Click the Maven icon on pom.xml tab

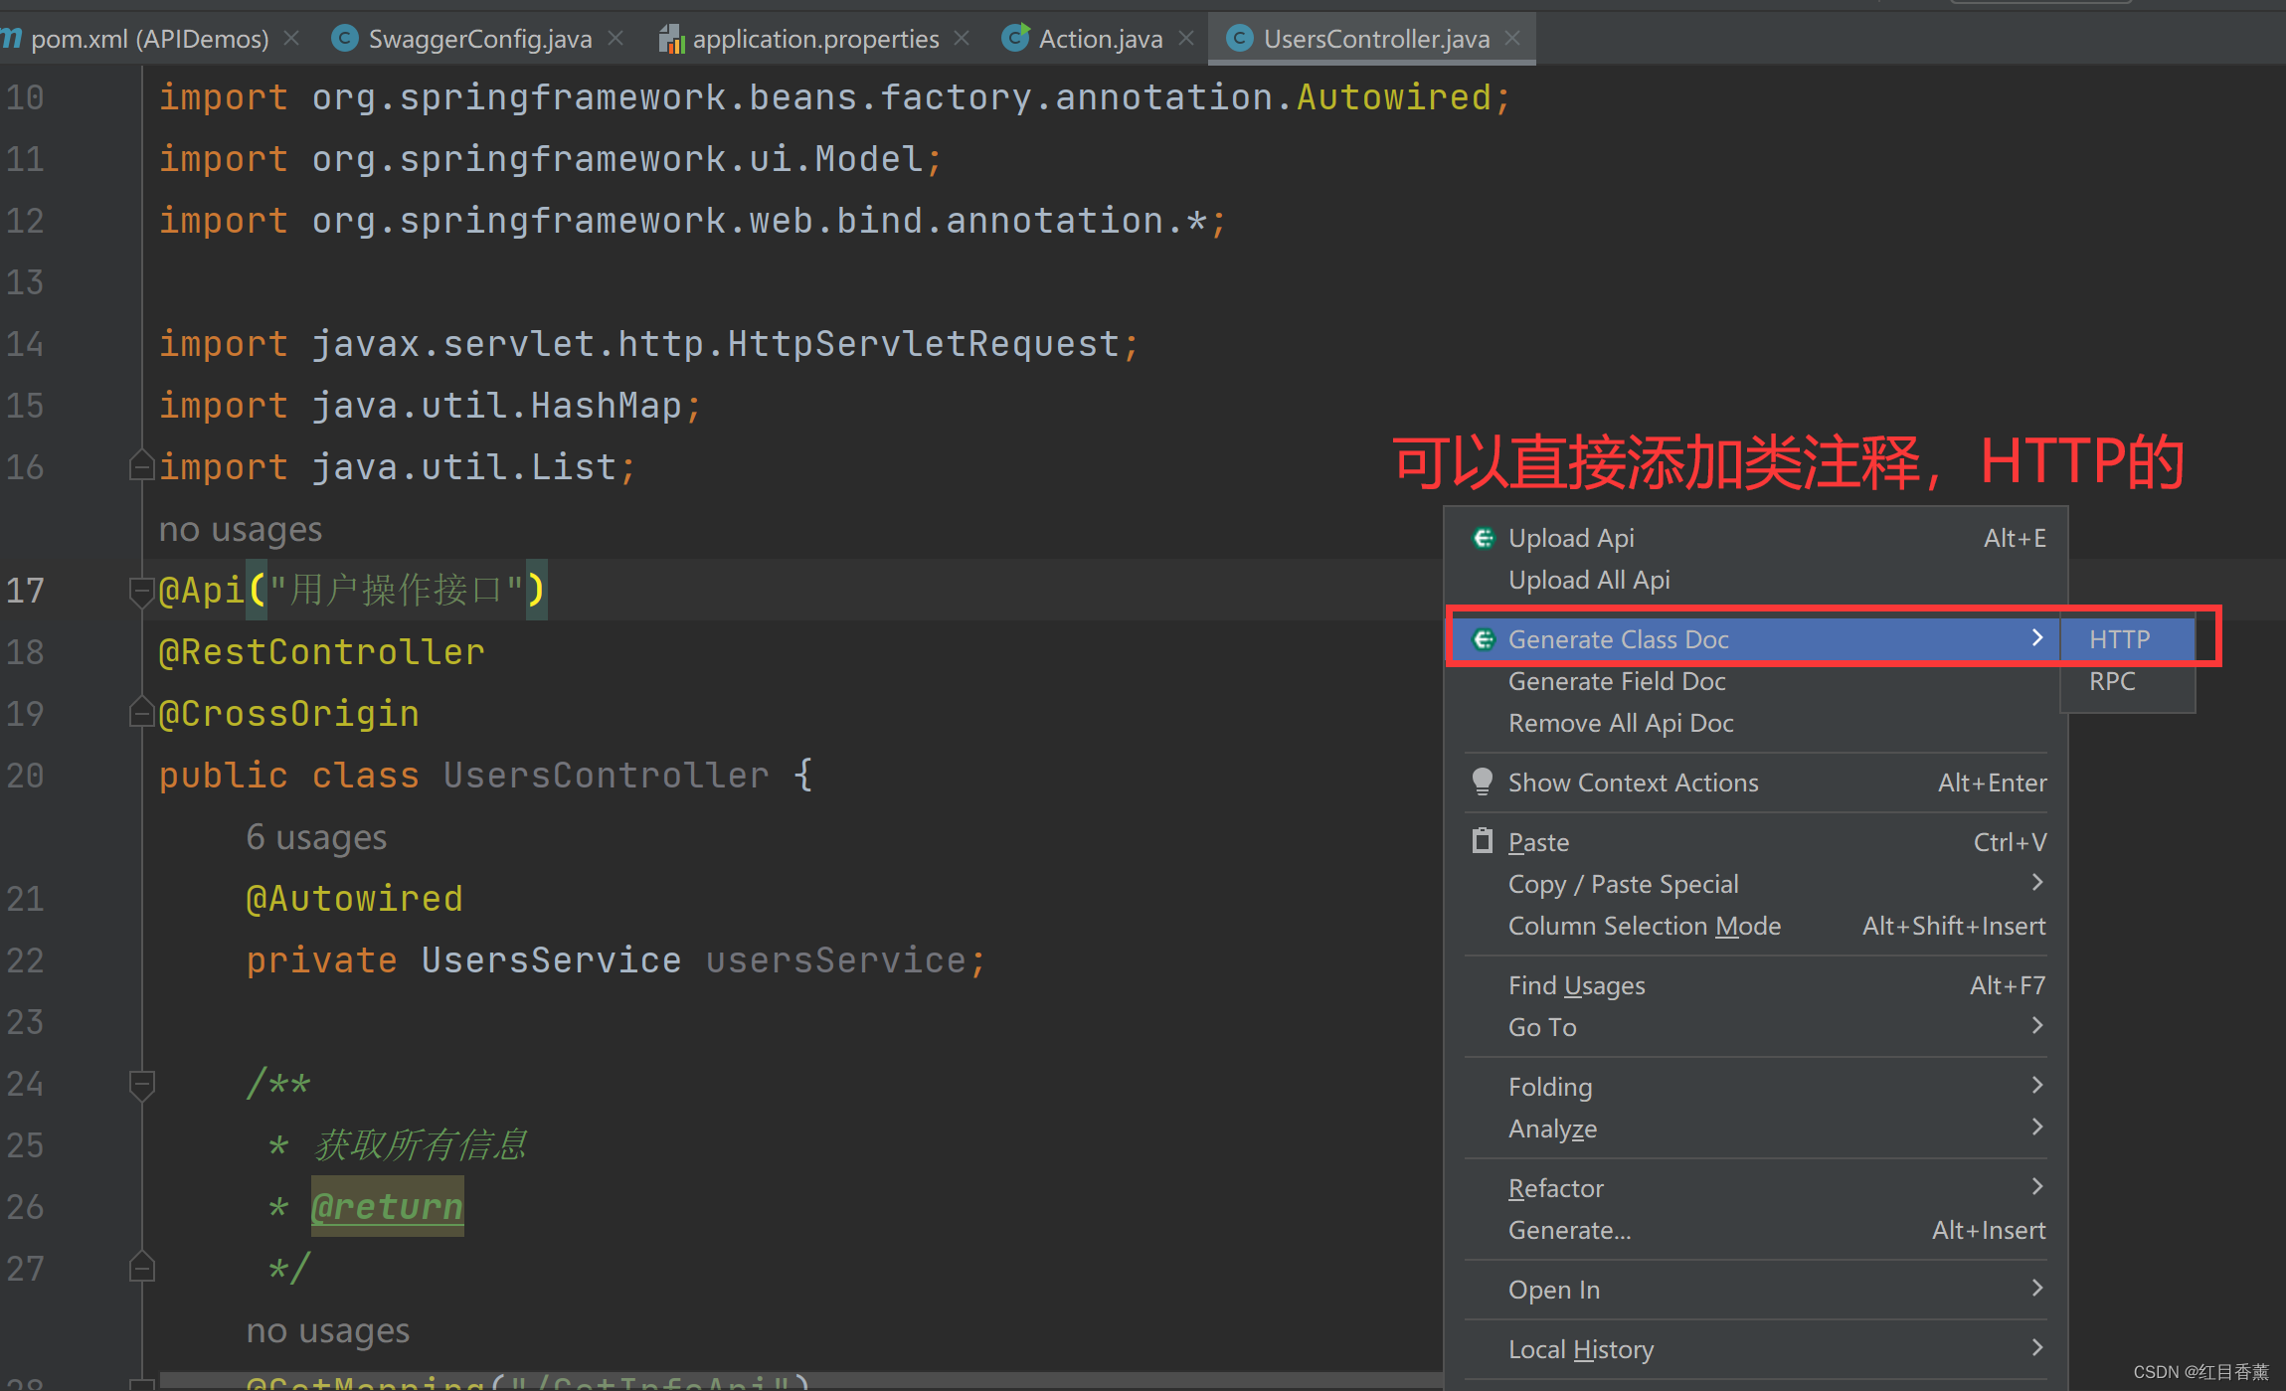coord(12,38)
